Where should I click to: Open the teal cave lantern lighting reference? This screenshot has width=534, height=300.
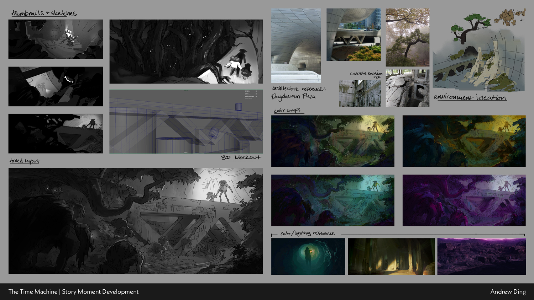[x=308, y=256]
